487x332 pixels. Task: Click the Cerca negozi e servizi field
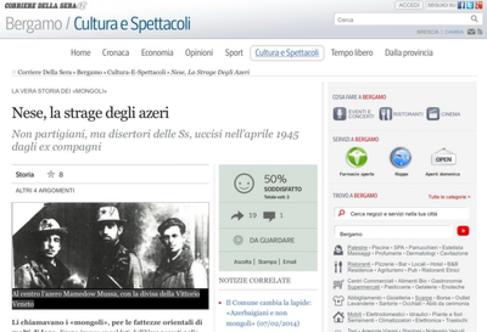pyautogui.click(x=402, y=213)
